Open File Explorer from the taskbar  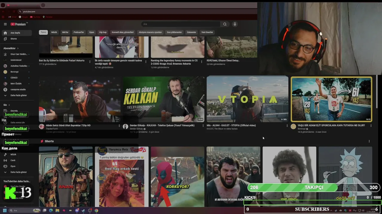click(57, 210)
